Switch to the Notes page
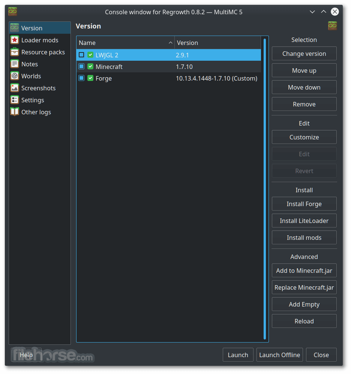The width and height of the screenshot is (351, 374). coord(40,64)
